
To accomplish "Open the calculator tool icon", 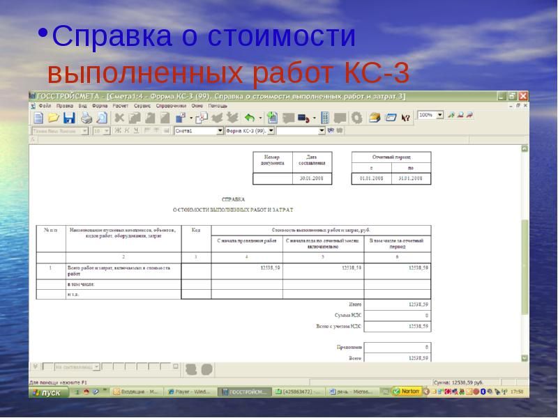I will tap(326, 116).
